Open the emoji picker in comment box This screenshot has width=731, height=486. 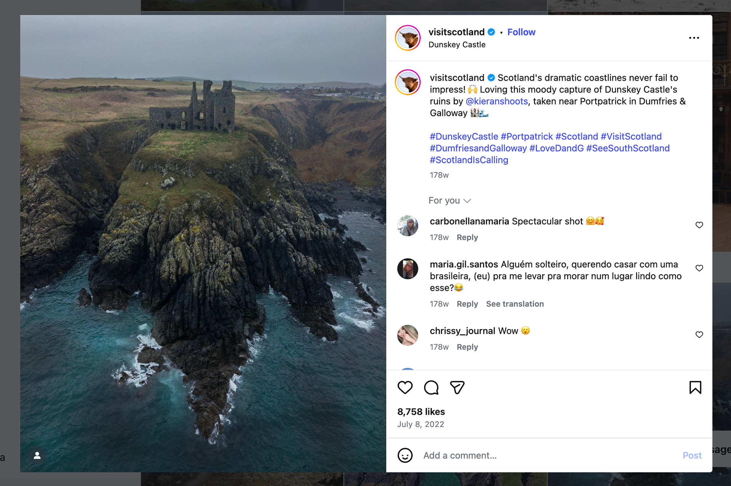(x=405, y=455)
